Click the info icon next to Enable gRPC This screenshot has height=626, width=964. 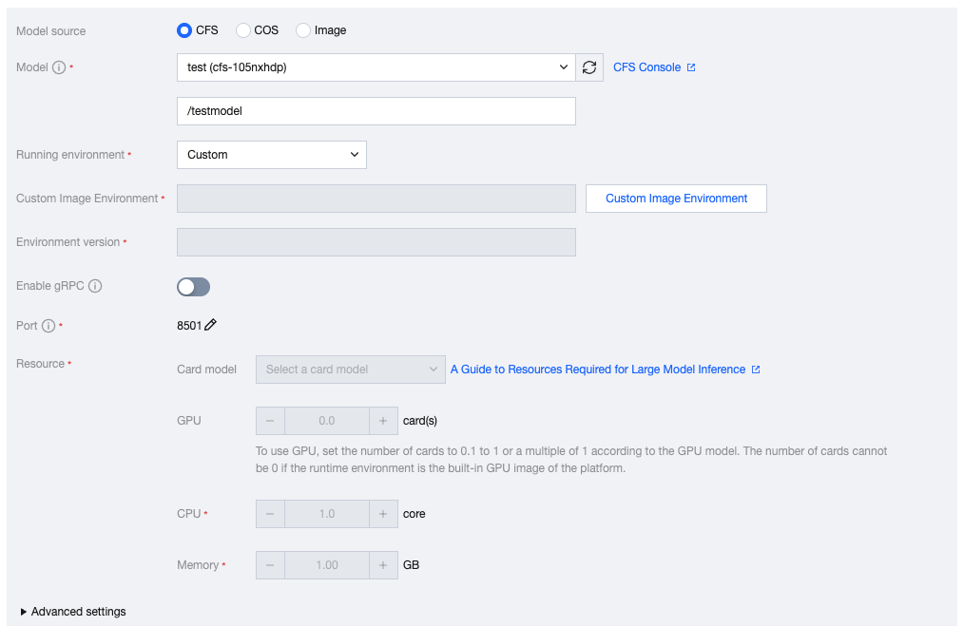pos(95,286)
